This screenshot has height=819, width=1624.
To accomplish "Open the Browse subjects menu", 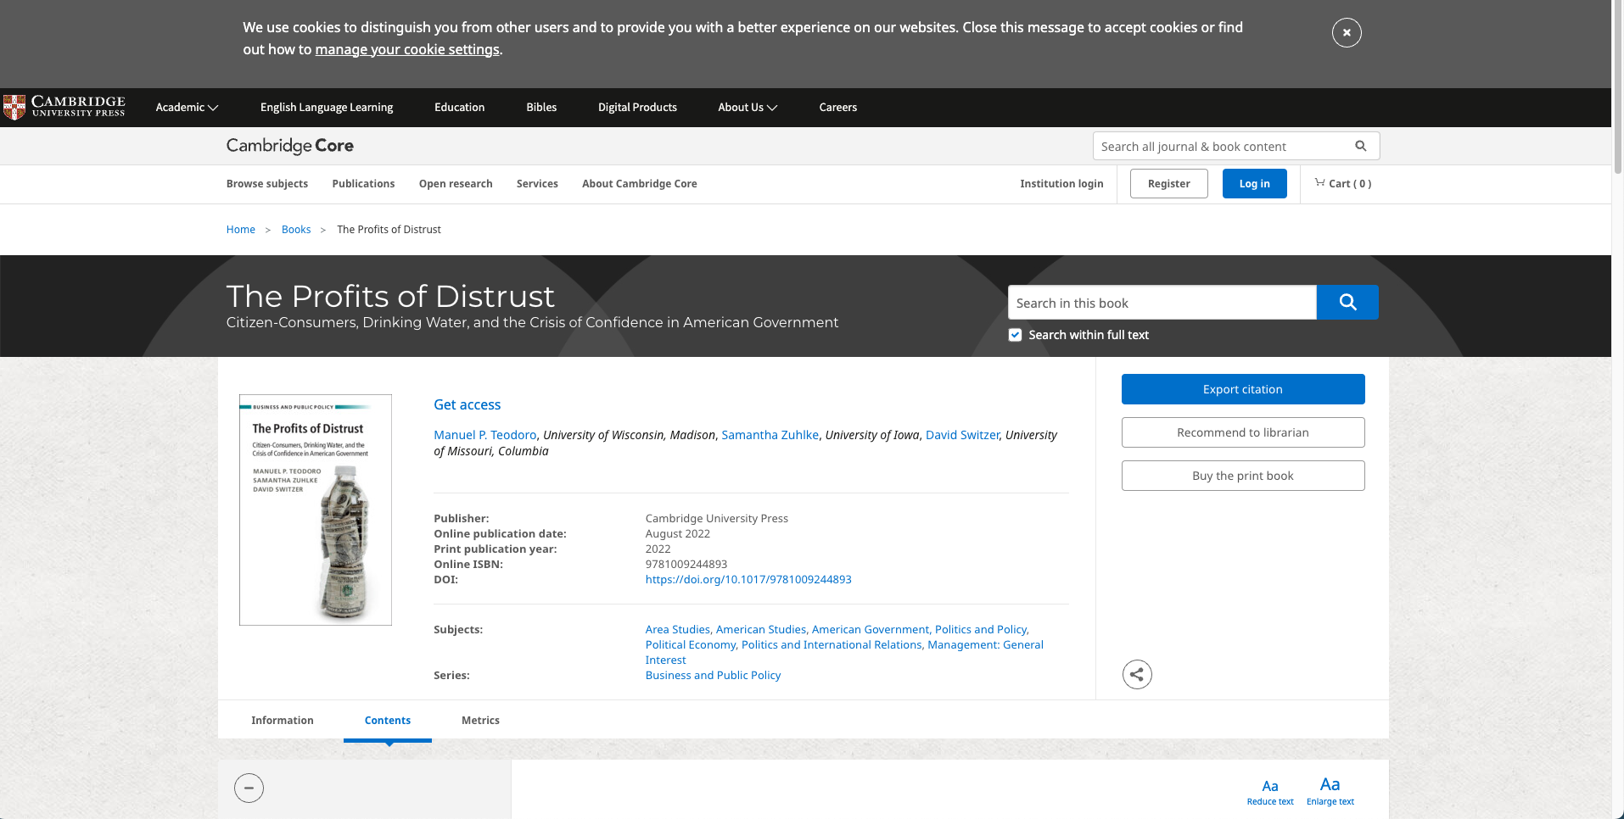I will (266, 183).
